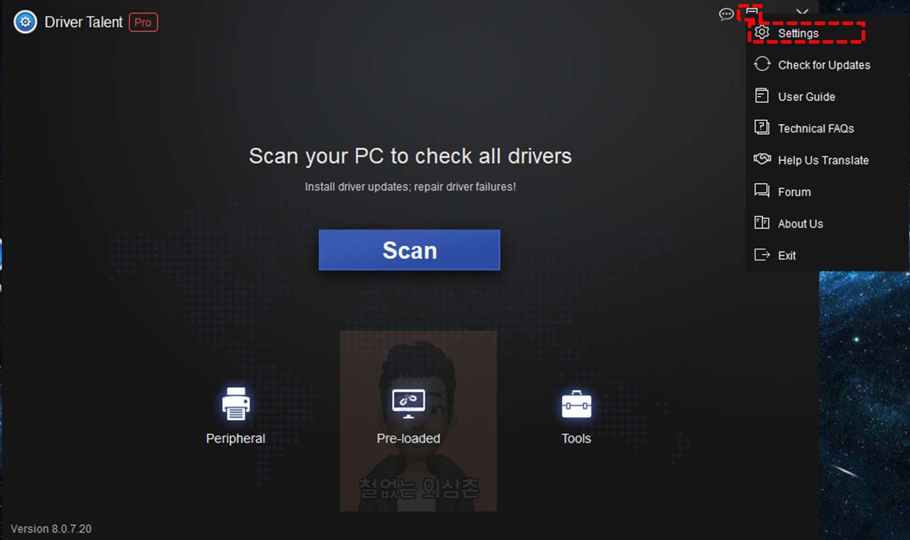Screen dimensions: 910x540
Task: Open Settings from the menu
Action: click(827, 33)
